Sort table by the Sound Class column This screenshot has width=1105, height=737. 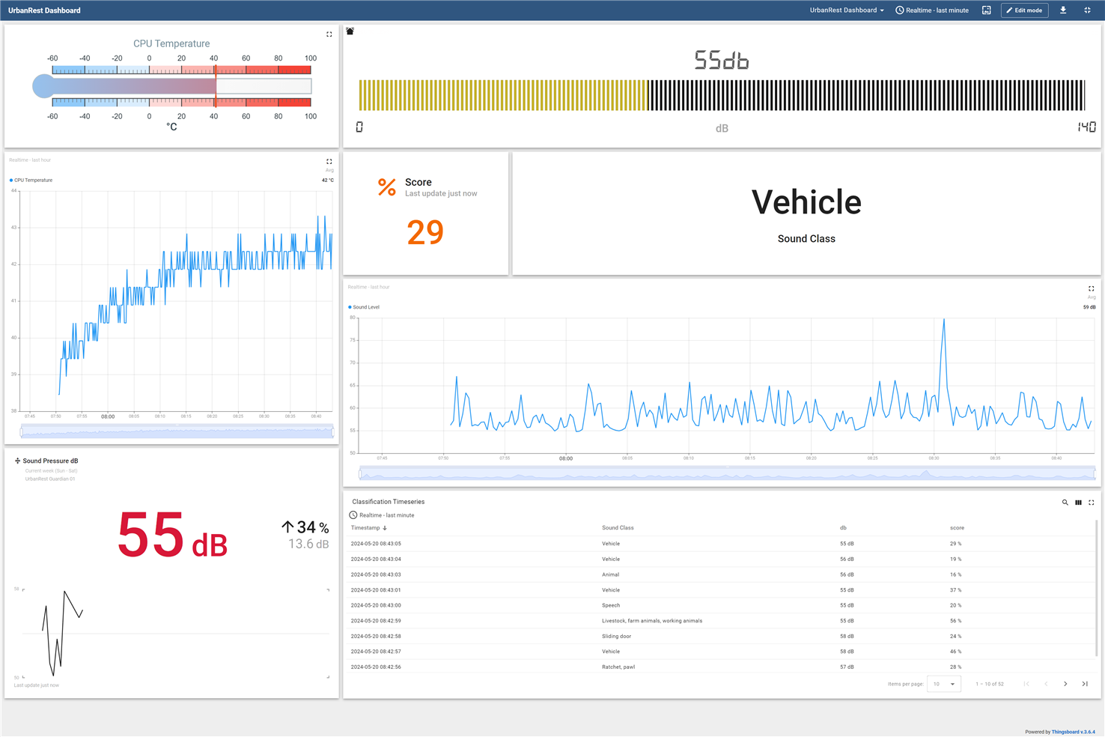[618, 528]
